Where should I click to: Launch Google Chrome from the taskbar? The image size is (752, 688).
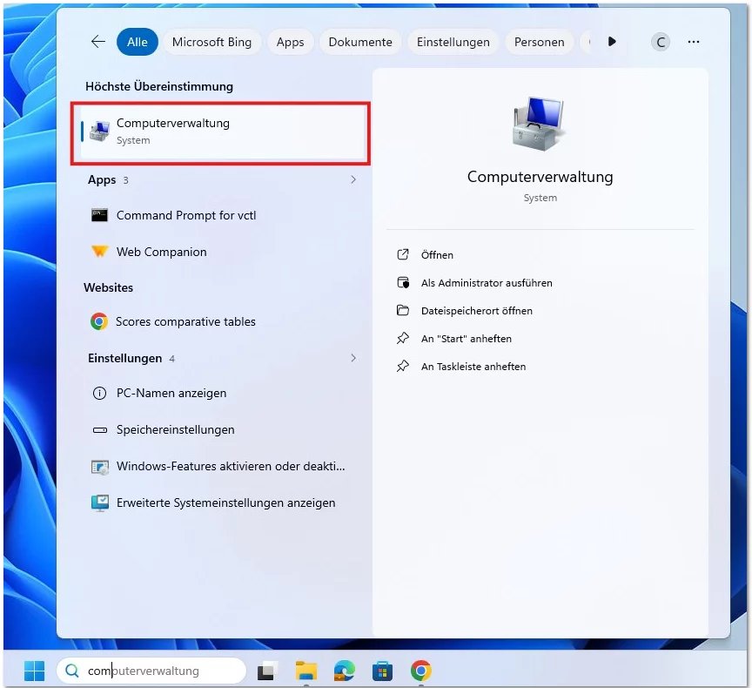(x=421, y=671)
